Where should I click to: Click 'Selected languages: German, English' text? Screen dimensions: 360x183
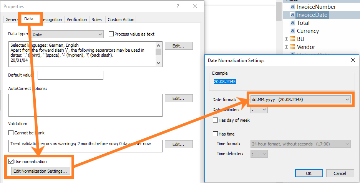45,45
